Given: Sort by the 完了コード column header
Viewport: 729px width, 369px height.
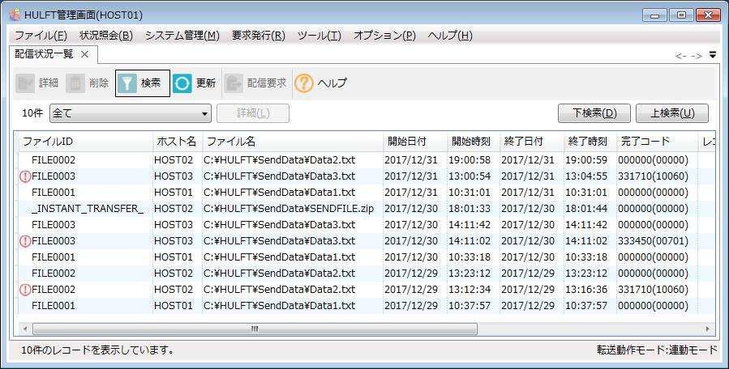Looking at the screenshot, I should [x=657, y=142].
